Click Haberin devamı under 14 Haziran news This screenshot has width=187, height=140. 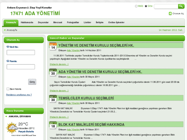pos(59,64)
